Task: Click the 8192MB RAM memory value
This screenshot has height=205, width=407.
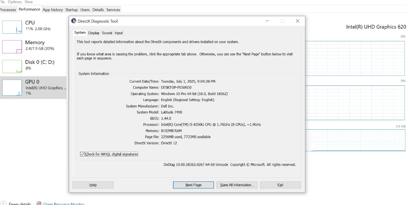Action: pos(171,131)
